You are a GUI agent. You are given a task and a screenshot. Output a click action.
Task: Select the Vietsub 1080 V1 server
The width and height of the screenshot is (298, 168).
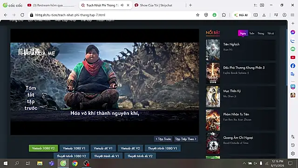(74, 148)
